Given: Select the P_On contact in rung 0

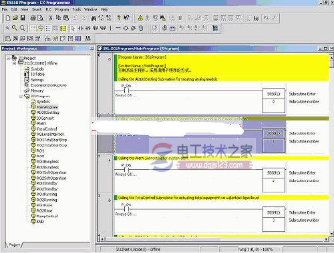Looking at the screenshot, I should tap(126, 91).
